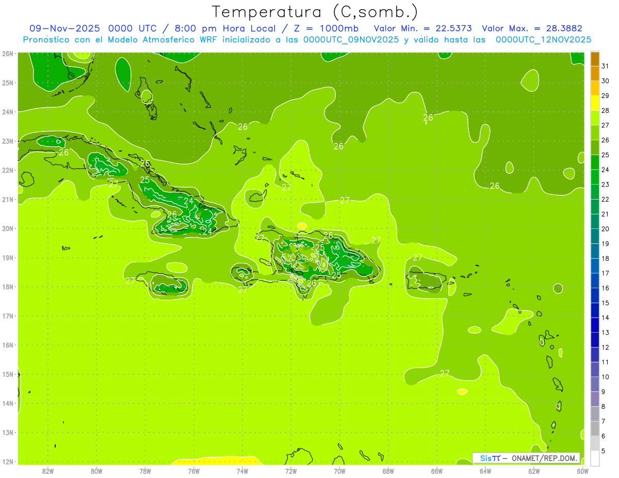Click the '09-Nov-2025' date text
The image size is (619, 478).
coord(64,28)
